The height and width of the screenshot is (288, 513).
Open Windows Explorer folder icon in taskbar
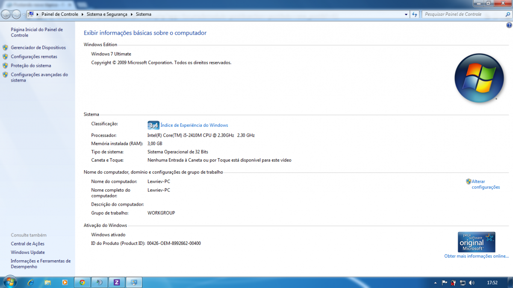(x=48, y=282)
